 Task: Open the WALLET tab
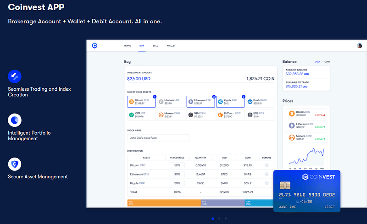(x=171, y=46)
